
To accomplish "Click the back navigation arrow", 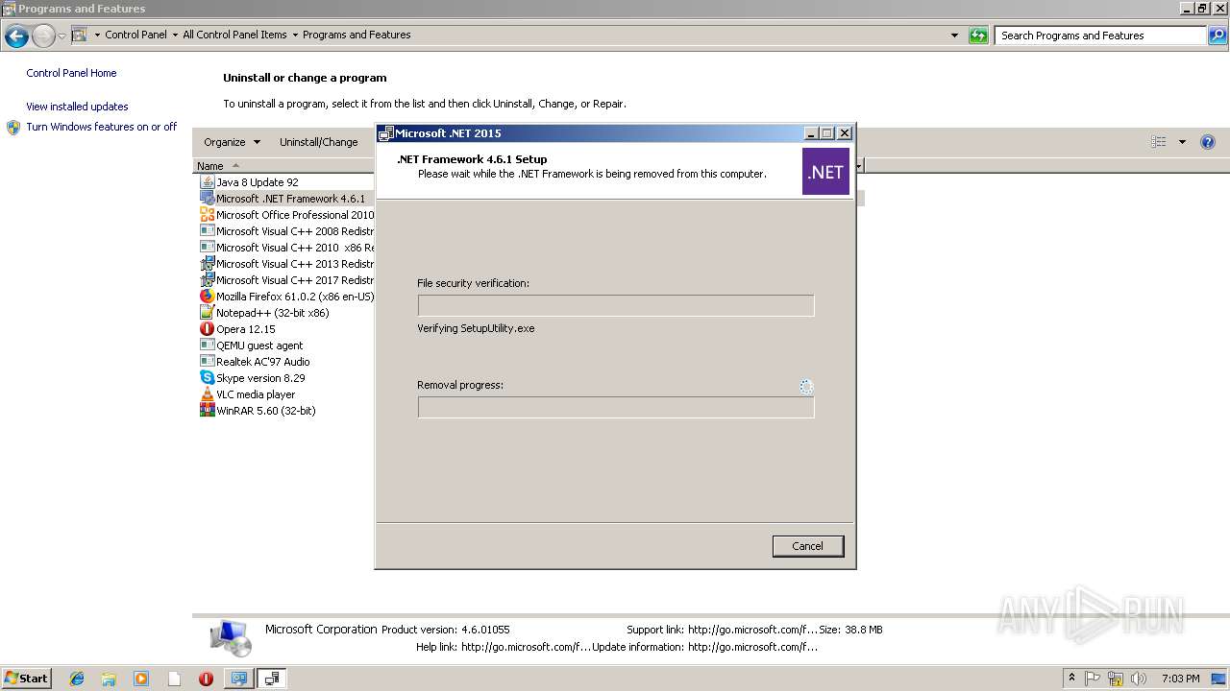I will (16, 36).
